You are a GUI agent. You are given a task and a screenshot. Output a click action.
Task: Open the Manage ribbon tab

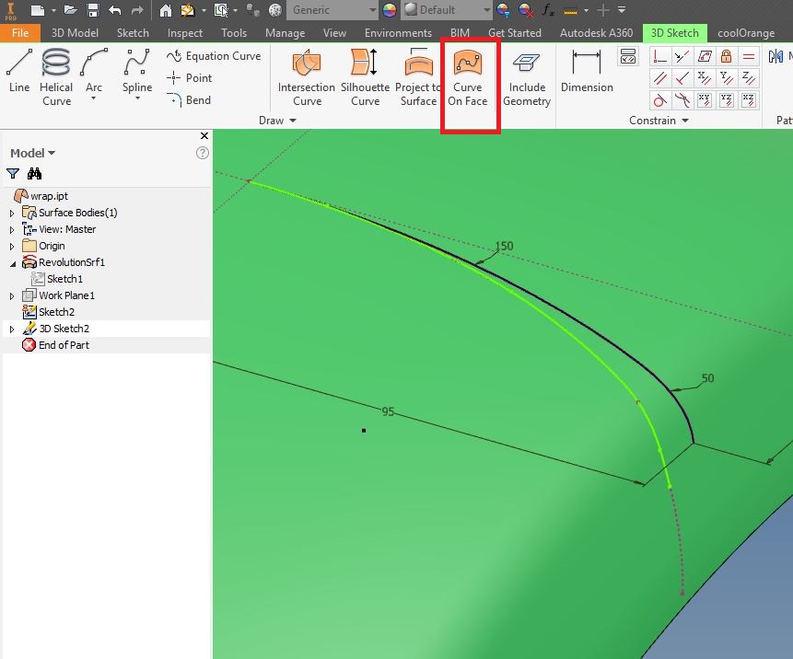[x=285, y=32]
